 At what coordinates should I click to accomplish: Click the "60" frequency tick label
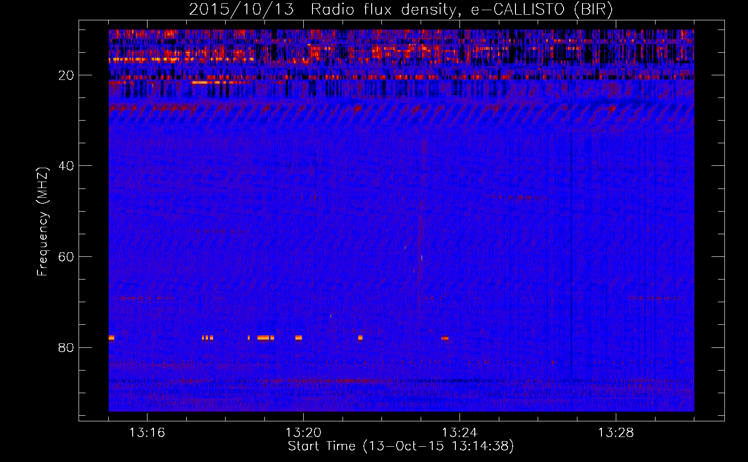[x=67, y=257]
